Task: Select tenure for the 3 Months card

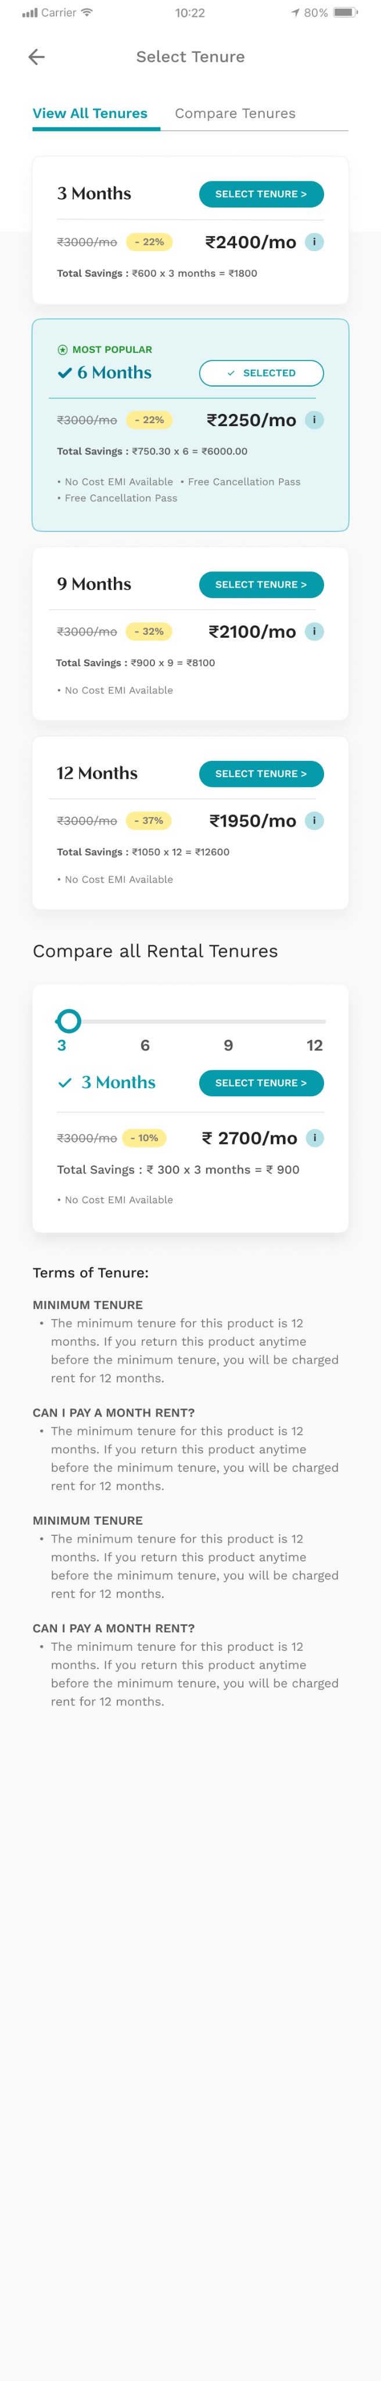Action: click(261, 194)
